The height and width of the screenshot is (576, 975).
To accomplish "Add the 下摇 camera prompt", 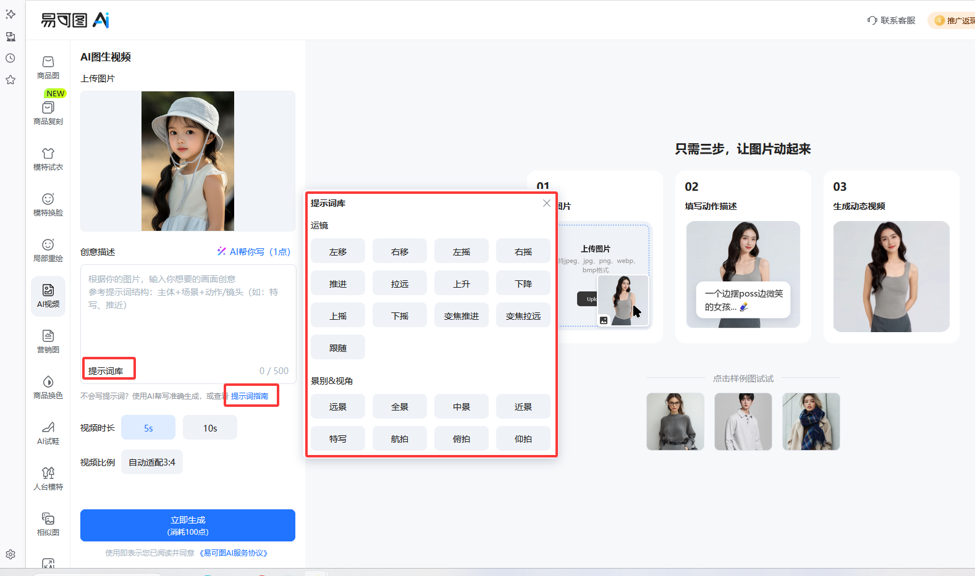I will (400, 315).
